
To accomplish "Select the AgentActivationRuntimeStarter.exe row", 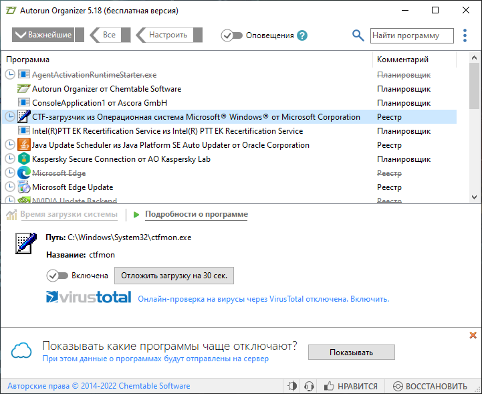I will click(229, 74).
